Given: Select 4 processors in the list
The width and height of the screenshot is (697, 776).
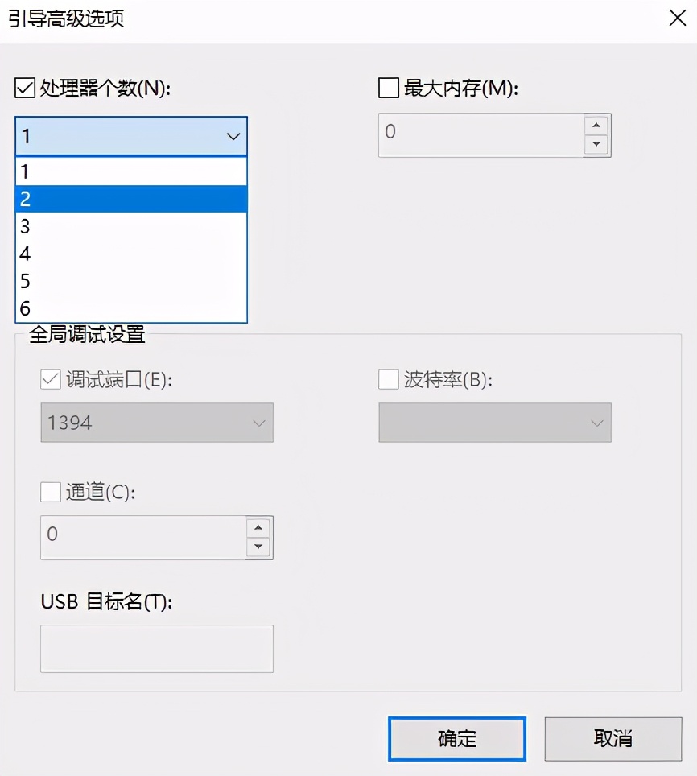Looking at the screenshot, I should (131, 254).
